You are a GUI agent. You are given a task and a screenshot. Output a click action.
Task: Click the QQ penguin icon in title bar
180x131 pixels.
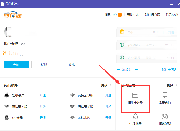[x=2, y=4]
